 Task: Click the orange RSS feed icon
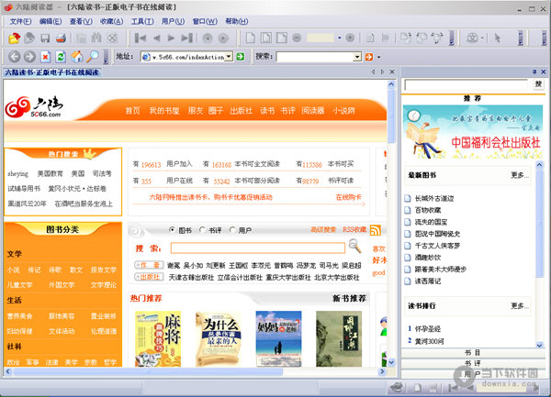tap(376, 230)
